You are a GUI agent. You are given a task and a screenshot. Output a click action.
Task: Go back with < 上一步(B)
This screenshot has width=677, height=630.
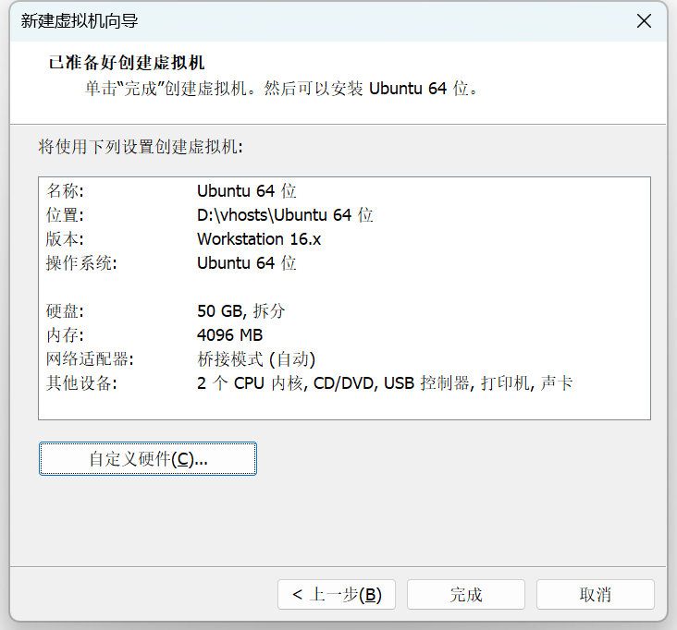(x=337, y=594)
